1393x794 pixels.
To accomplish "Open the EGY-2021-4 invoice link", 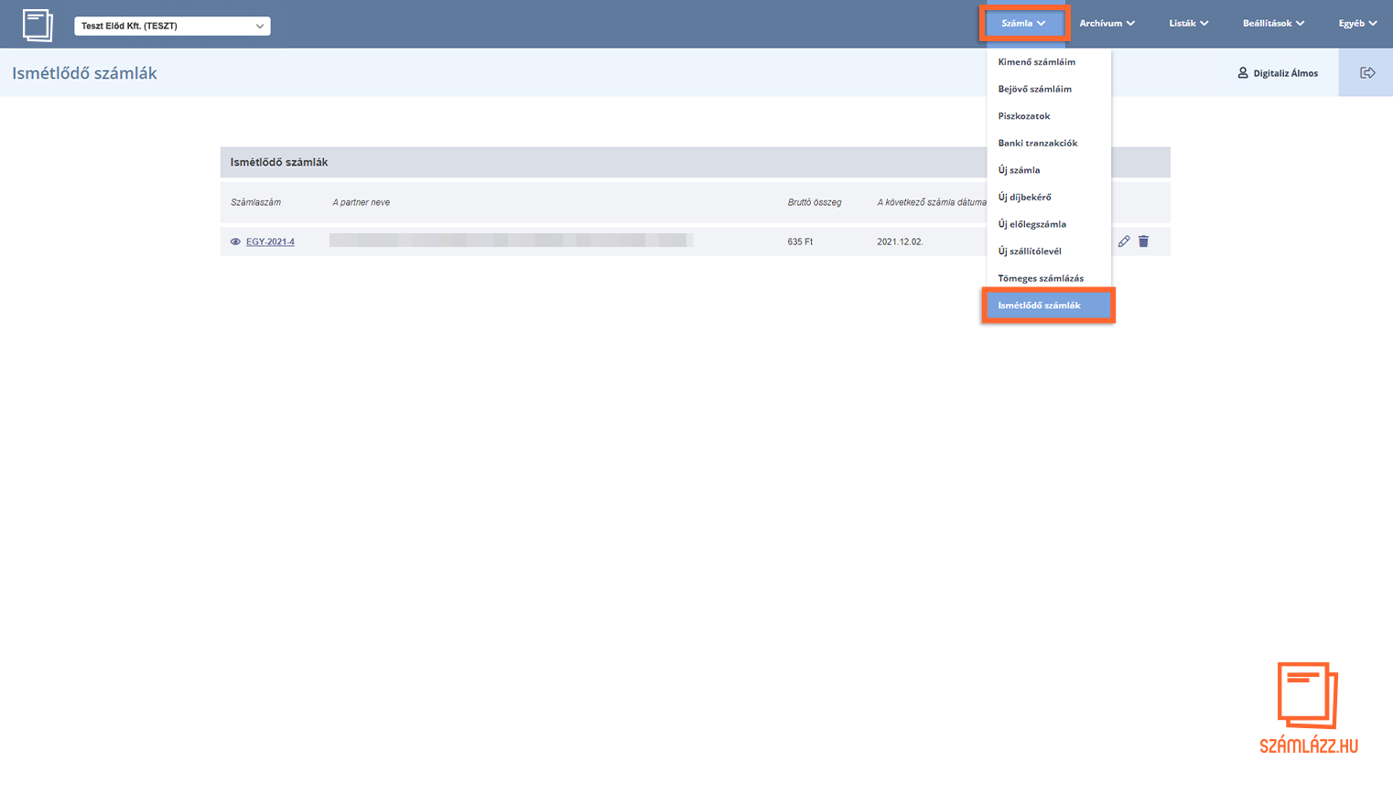I will (270, 242).
